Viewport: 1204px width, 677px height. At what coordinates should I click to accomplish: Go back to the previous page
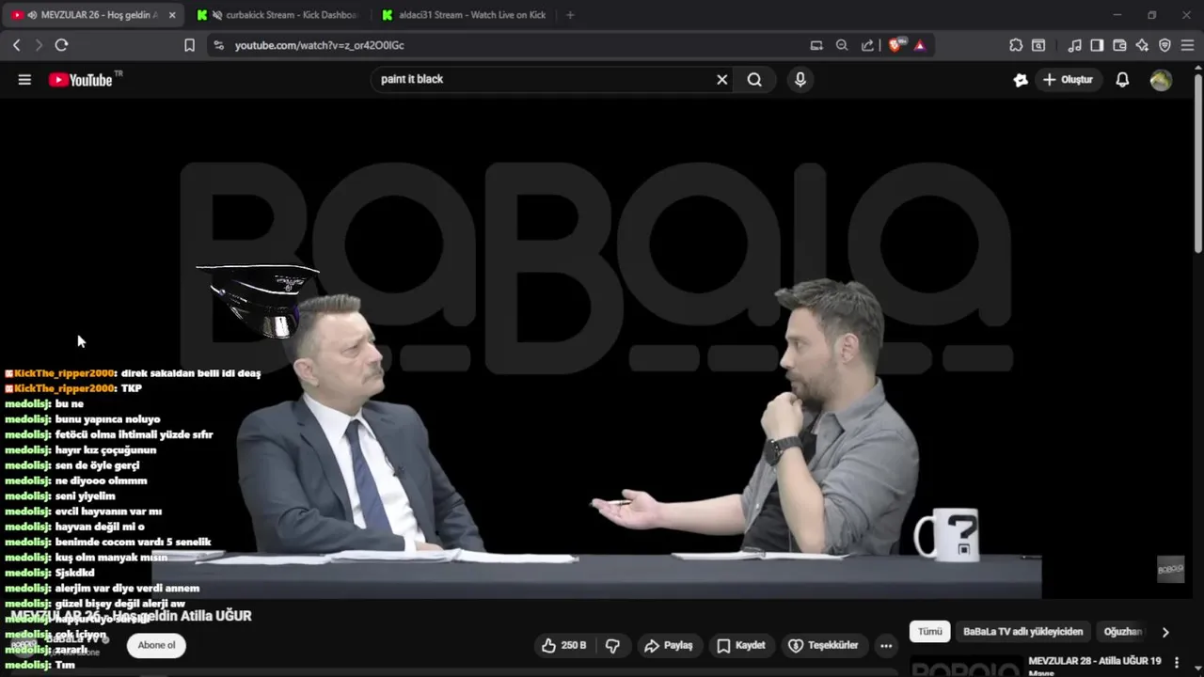point(16,45)
